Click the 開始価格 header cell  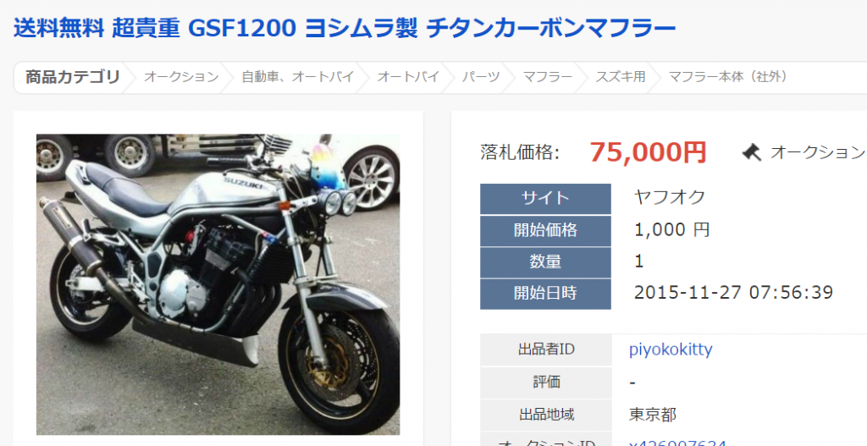click(x=545, y=230)
